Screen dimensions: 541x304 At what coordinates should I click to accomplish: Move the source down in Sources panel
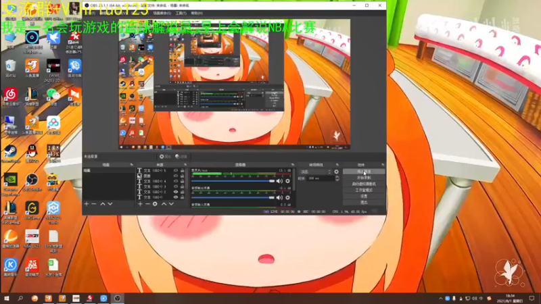(x=171, y=204)
